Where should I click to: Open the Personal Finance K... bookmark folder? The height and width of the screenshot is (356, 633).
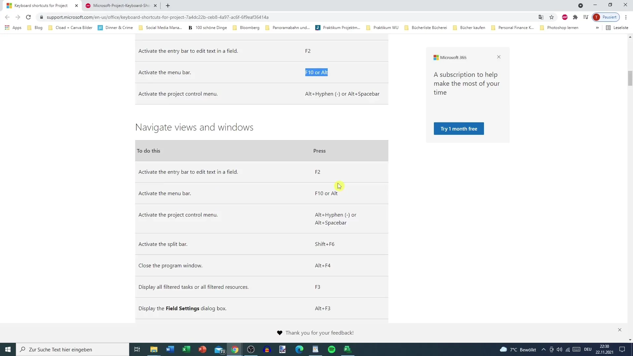513,28
